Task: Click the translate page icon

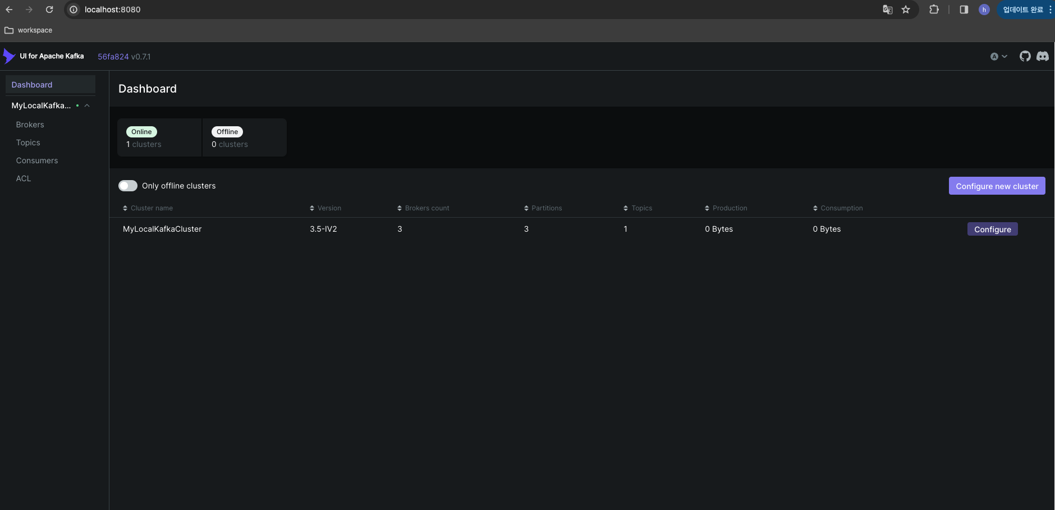Action: pyautogui.click(x=888, y=10)
